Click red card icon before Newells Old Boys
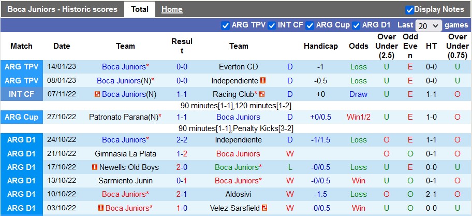Image resolution: width=472 pixels, height=216 pixels. coord(95,167)
